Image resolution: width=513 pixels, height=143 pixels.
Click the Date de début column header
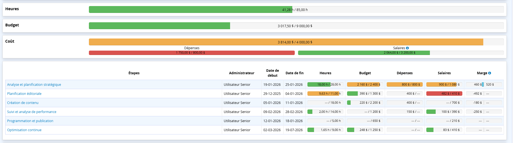pos(272,73)
